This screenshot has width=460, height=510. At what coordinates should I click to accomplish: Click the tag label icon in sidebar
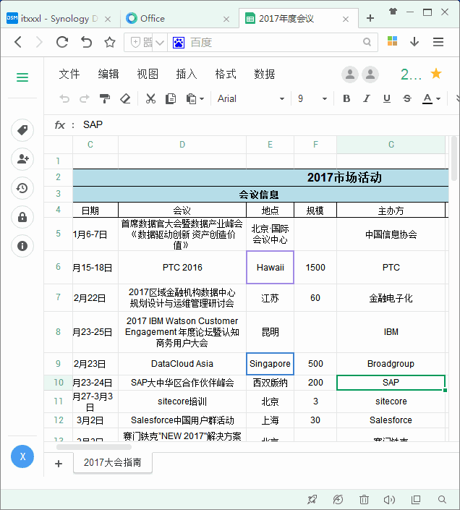point(22,130)
